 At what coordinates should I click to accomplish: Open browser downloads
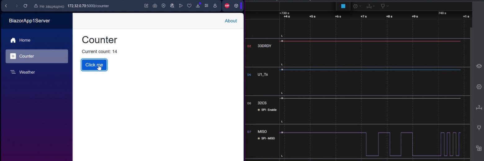point(198,6)
